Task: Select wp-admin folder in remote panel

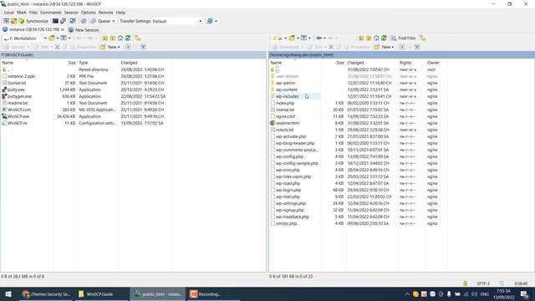Action: pos(286,83)
